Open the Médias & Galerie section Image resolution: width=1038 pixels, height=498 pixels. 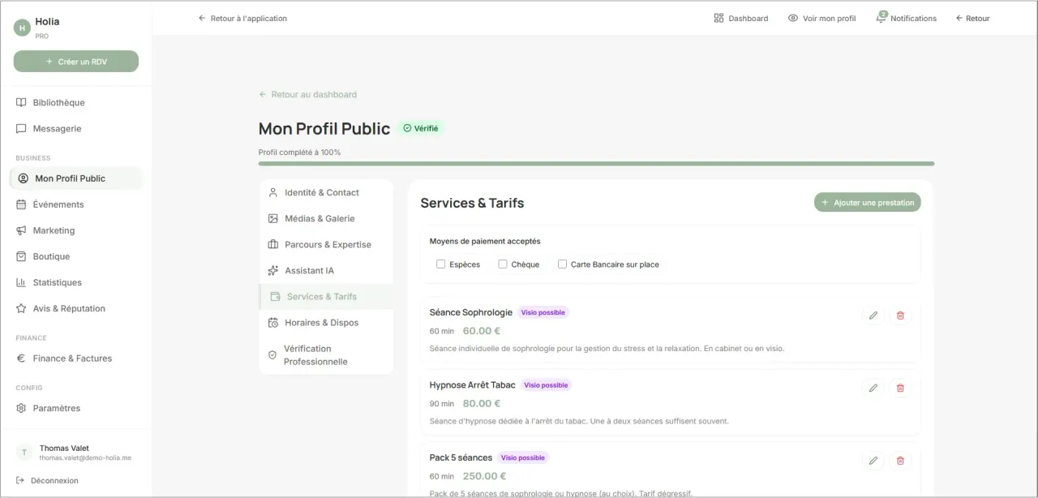pos(326,219)
